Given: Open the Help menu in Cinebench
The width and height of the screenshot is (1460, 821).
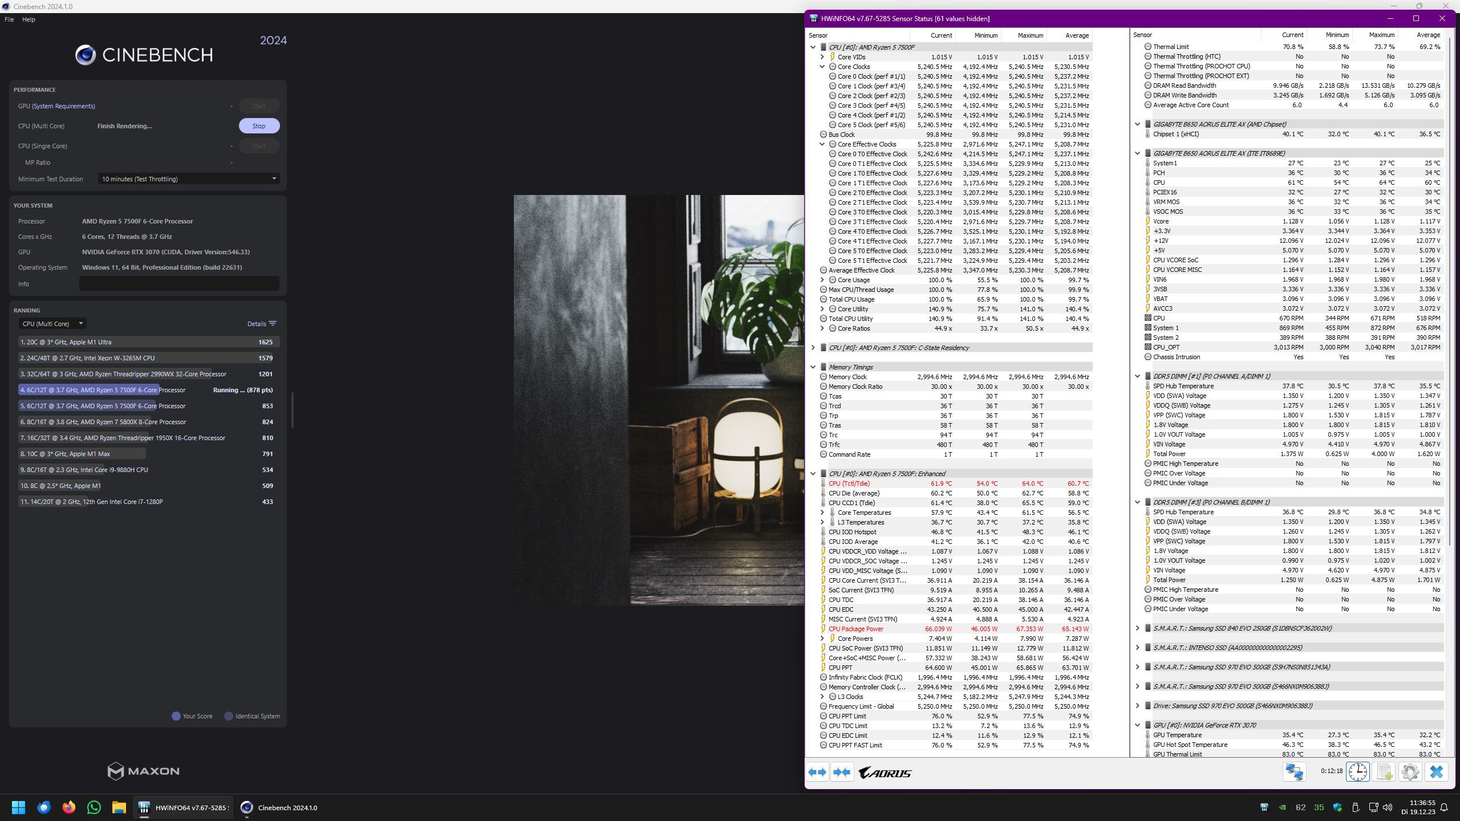Looking at the screenshot, I should (28, 19).
